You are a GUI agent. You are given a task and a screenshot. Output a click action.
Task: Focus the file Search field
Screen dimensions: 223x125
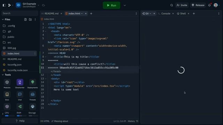coord(20,13)
